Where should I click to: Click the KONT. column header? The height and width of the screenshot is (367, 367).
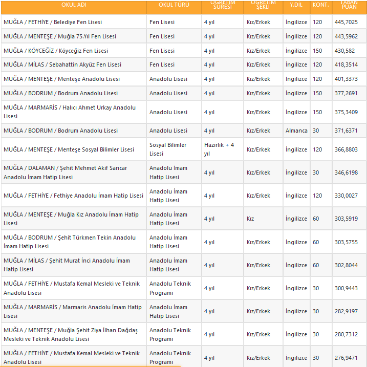[x=320, y=5]
